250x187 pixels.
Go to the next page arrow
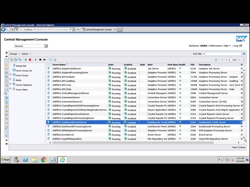point(239,60)
